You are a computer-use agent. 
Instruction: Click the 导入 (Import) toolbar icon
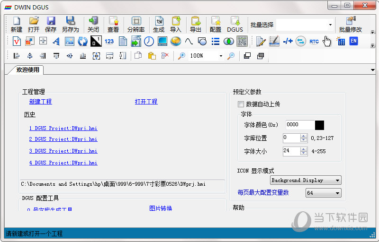point(176,25)
